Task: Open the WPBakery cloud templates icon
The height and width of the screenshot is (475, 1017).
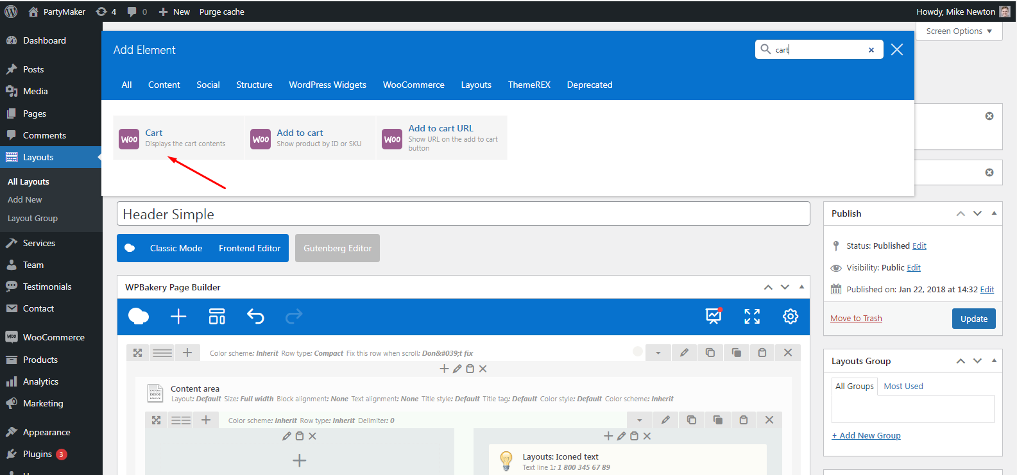Action: pyautogui.click(x=139, y=316)
